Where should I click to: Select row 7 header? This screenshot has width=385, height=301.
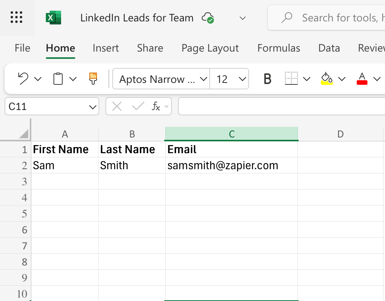coord(15,246)
